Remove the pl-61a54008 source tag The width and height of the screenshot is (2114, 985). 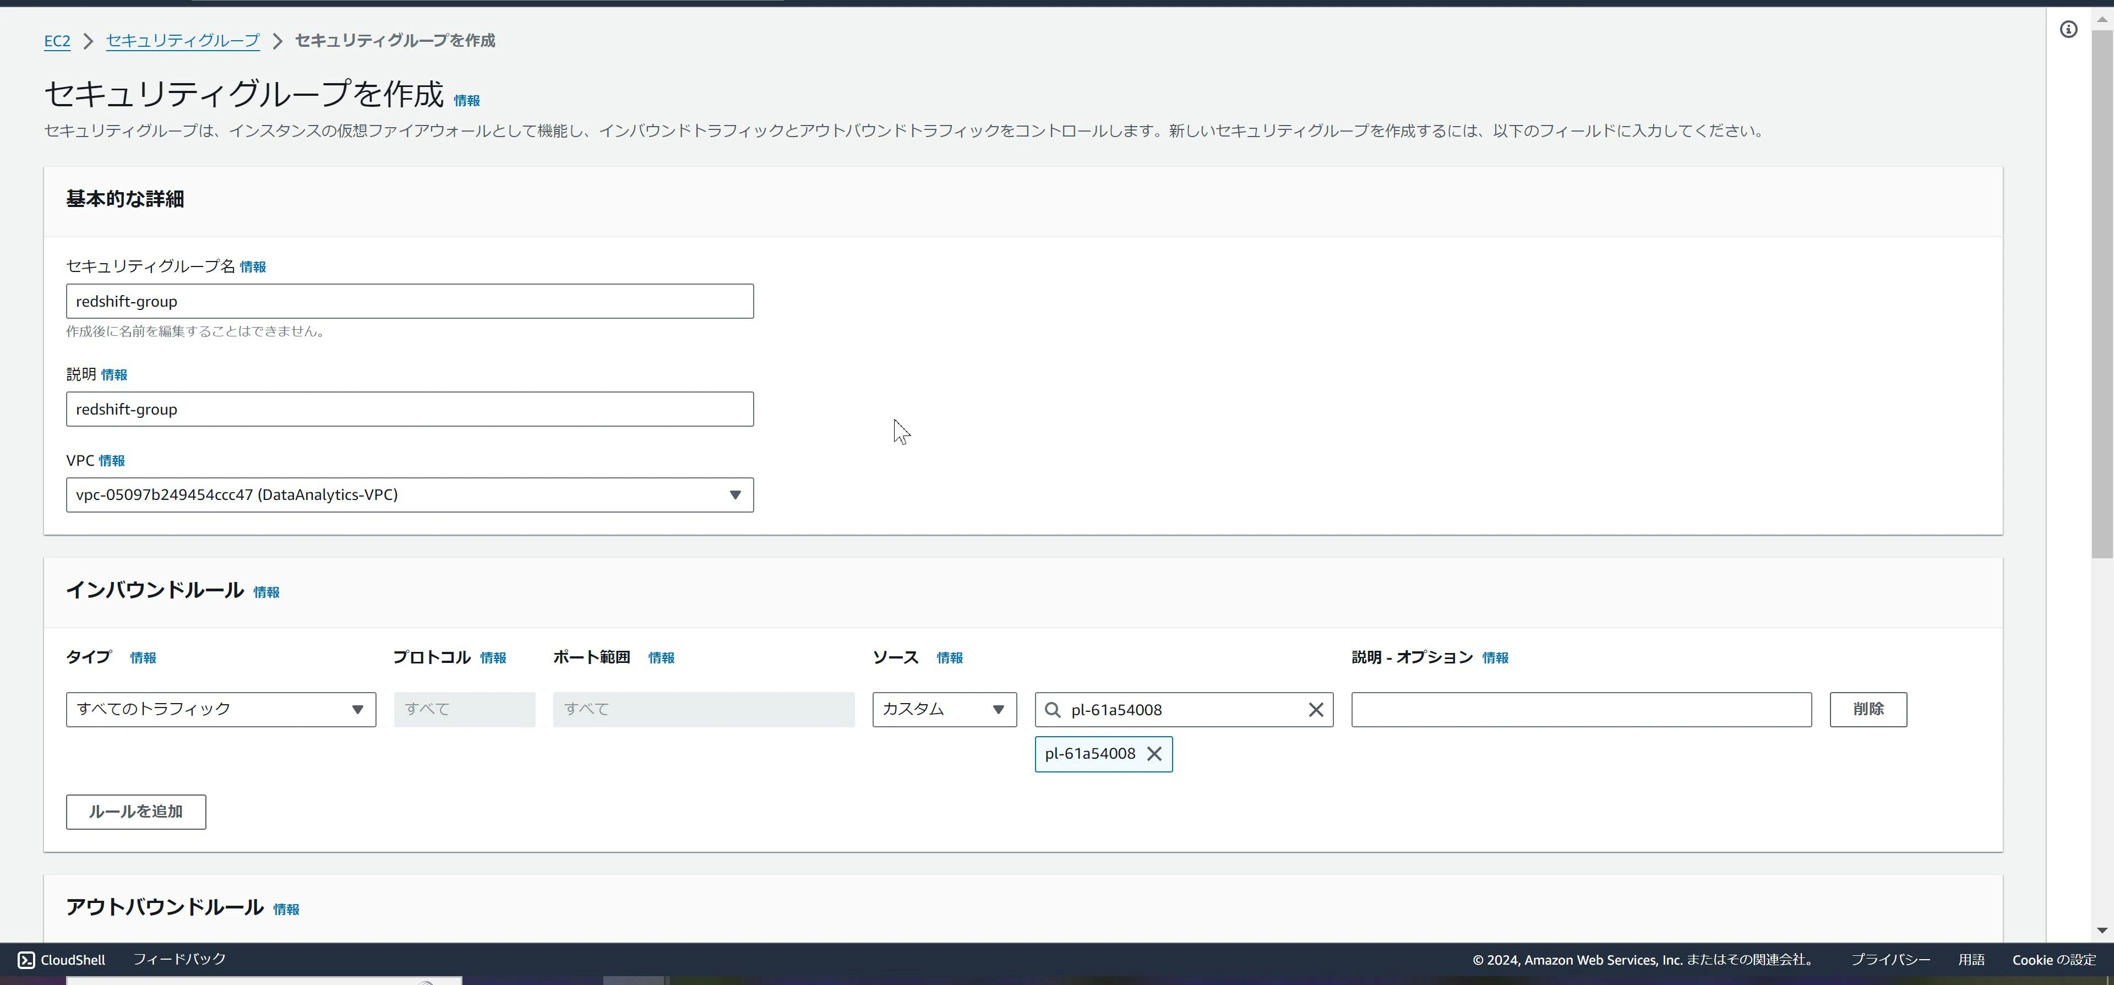pyautogui.click(x=1154, y=754)
